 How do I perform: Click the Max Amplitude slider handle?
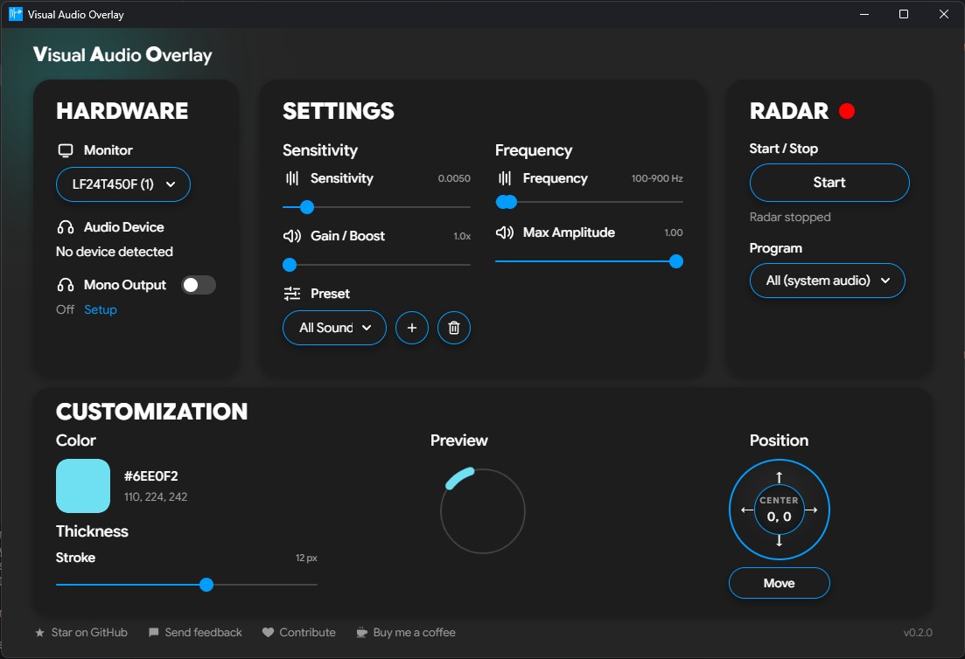click(x=675, y=261)
